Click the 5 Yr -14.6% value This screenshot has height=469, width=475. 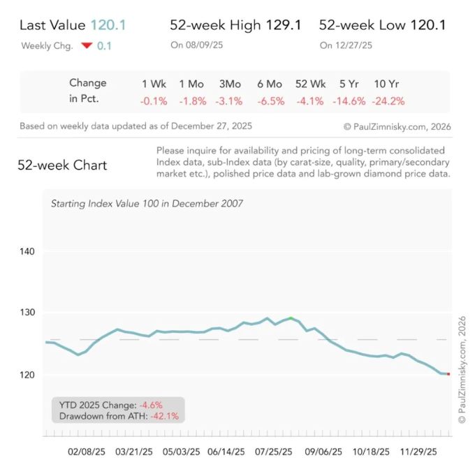pos(349,100)
